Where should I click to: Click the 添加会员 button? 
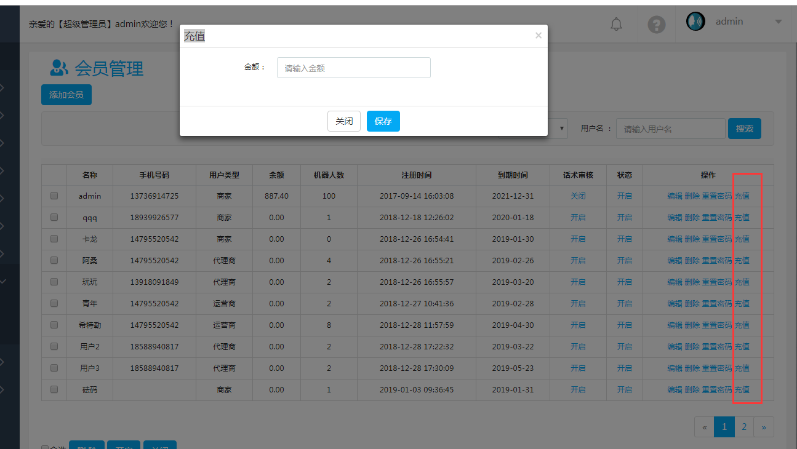click(x=66, y=95)
